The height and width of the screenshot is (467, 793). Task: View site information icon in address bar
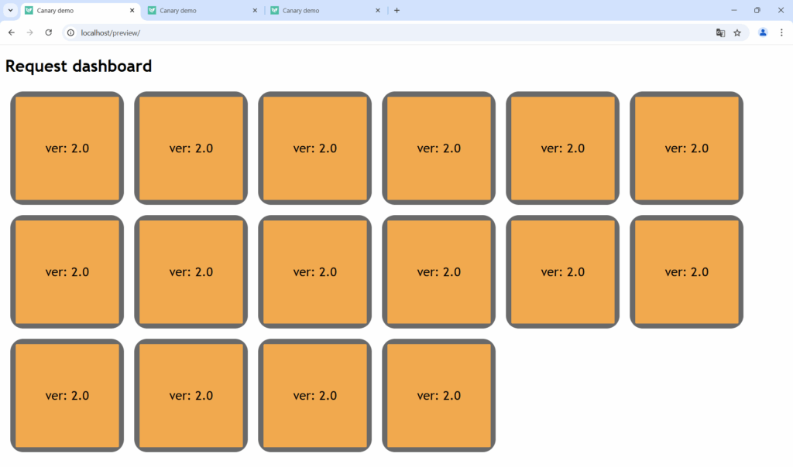pos(70,32)
